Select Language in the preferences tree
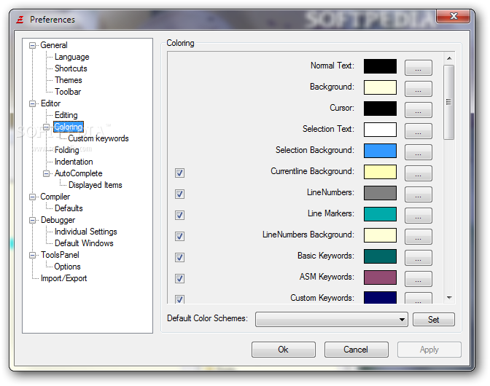The height and width of the screenshot is (386, 490). point(72,57)
